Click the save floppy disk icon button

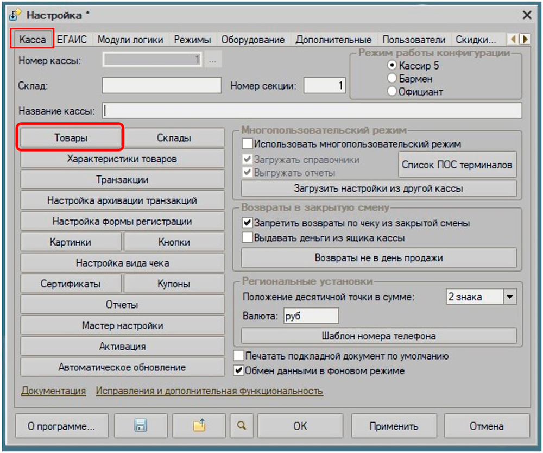[x=141, y=426]
